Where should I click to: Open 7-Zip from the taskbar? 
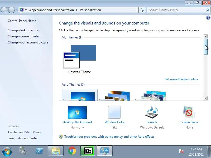tap(88, 151)
